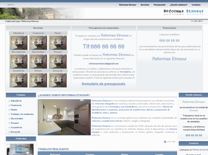Click the Reformas Etnosur logo in the header
Viewport: 208px width, 155px height.
coord(183,12)
